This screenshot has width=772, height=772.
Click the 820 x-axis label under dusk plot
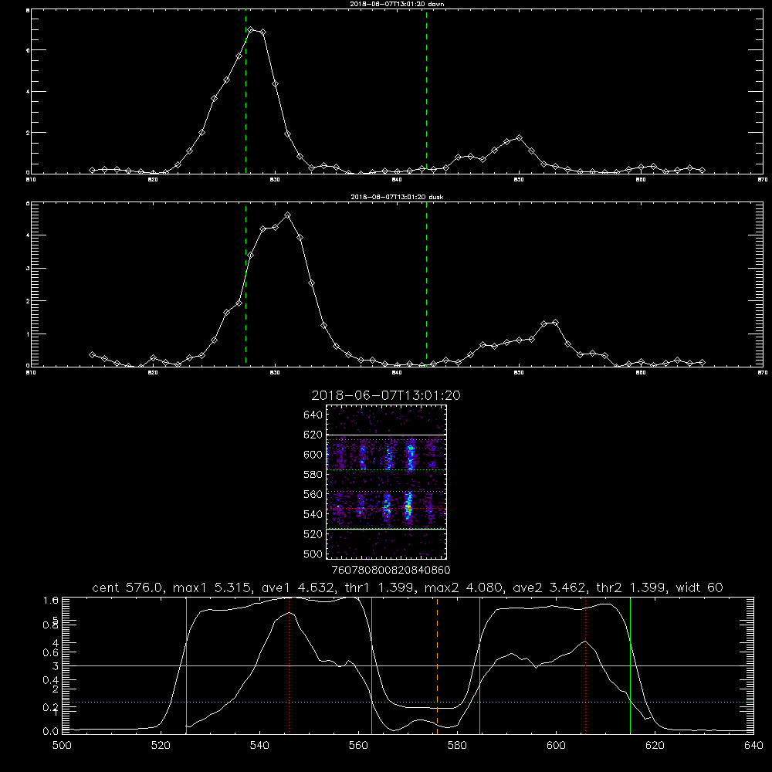pos(153,373)
